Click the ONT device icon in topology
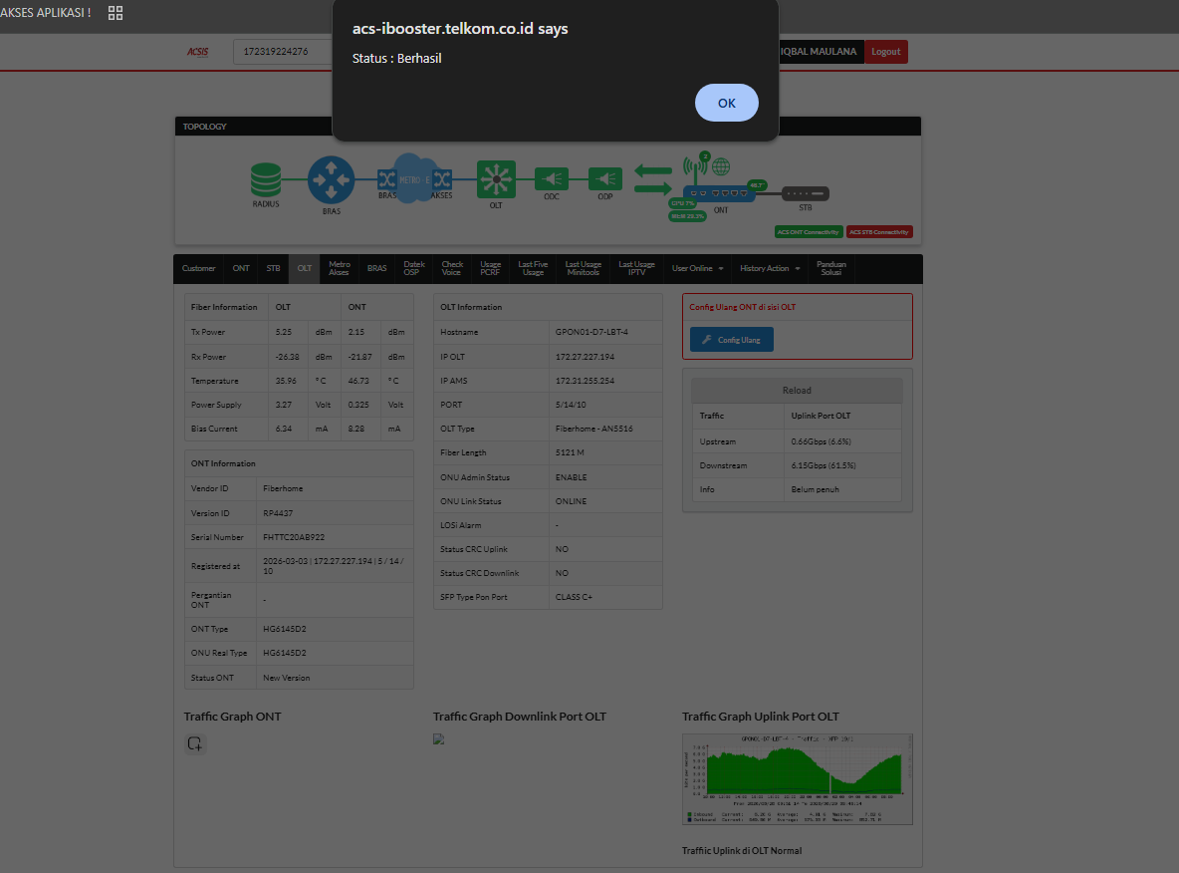 pyautogui.click(x=719, y=193)
